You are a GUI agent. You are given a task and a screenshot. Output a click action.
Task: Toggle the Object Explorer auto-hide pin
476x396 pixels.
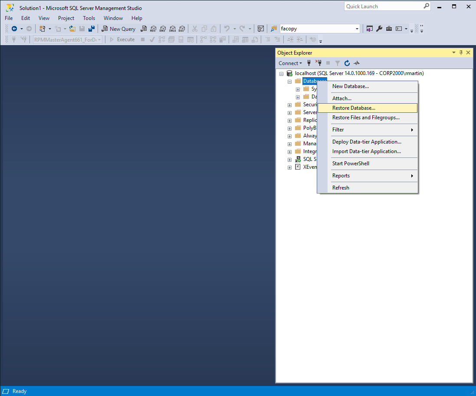(461, 52)
